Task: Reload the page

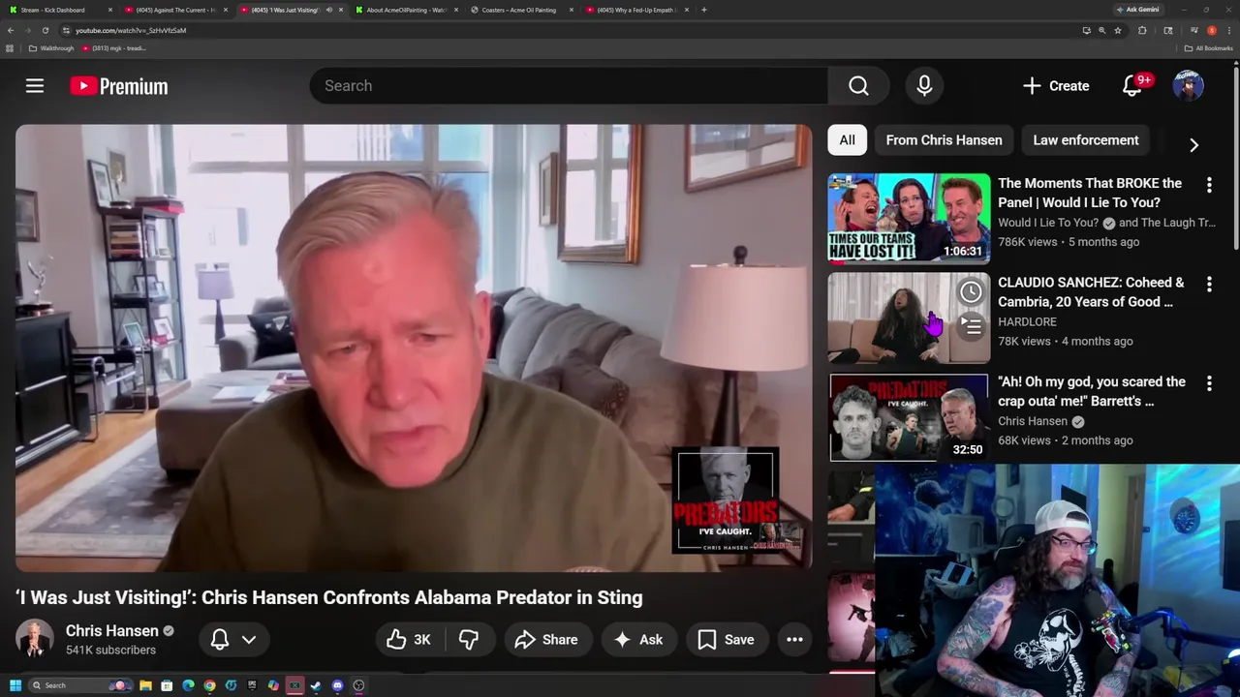Action: tap(45, 30)
